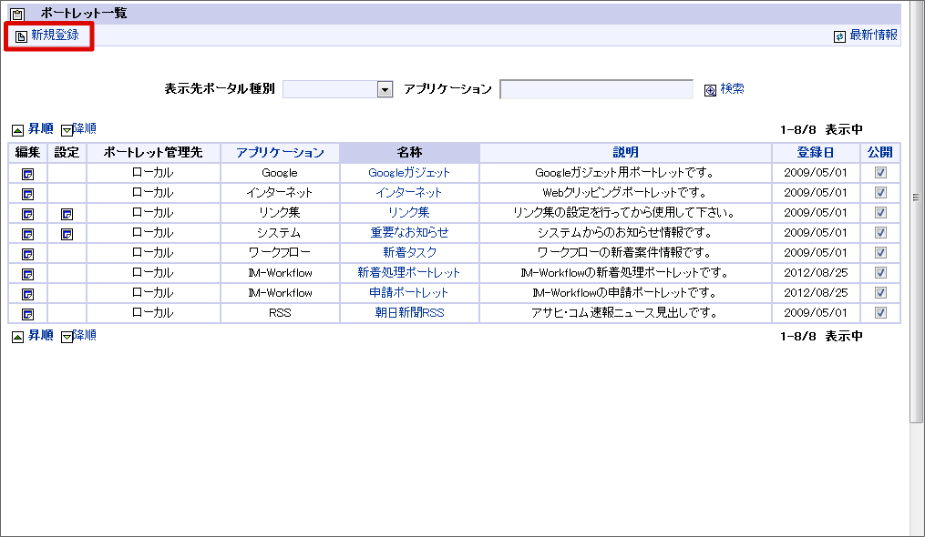Click the portlet list title clipboard icon
Image resolution: width=925 pixels, height=537 pixels.
(x=17, y=14)
